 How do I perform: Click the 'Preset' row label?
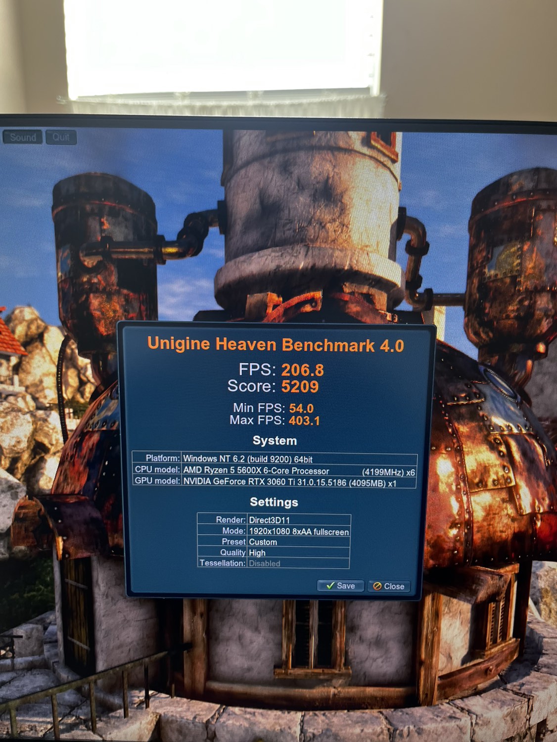point(233,542)
